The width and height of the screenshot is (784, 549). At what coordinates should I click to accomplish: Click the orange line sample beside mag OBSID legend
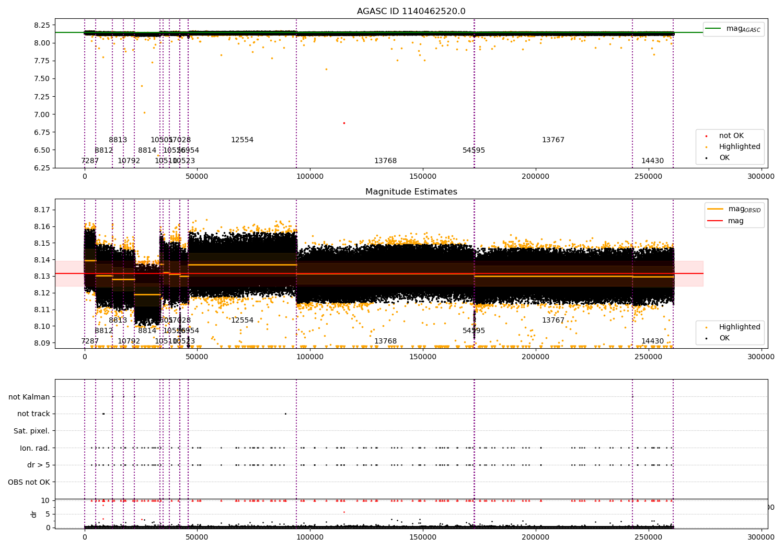(x=715, y=209)
